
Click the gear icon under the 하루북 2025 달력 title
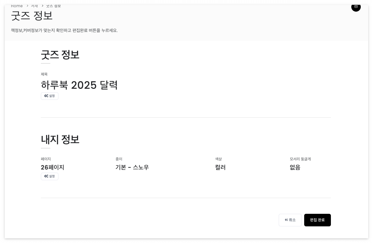pyautogui.click(x=46, y=96)
